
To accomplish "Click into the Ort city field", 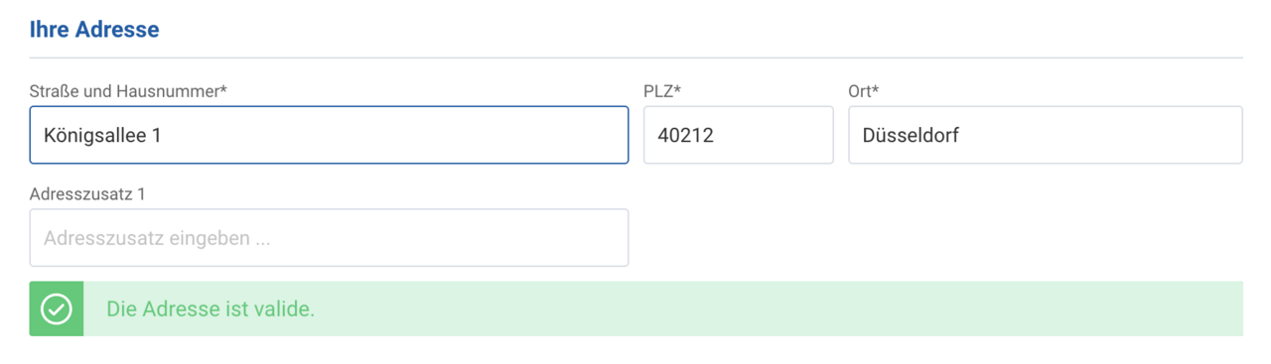I will pos(1046,135).
